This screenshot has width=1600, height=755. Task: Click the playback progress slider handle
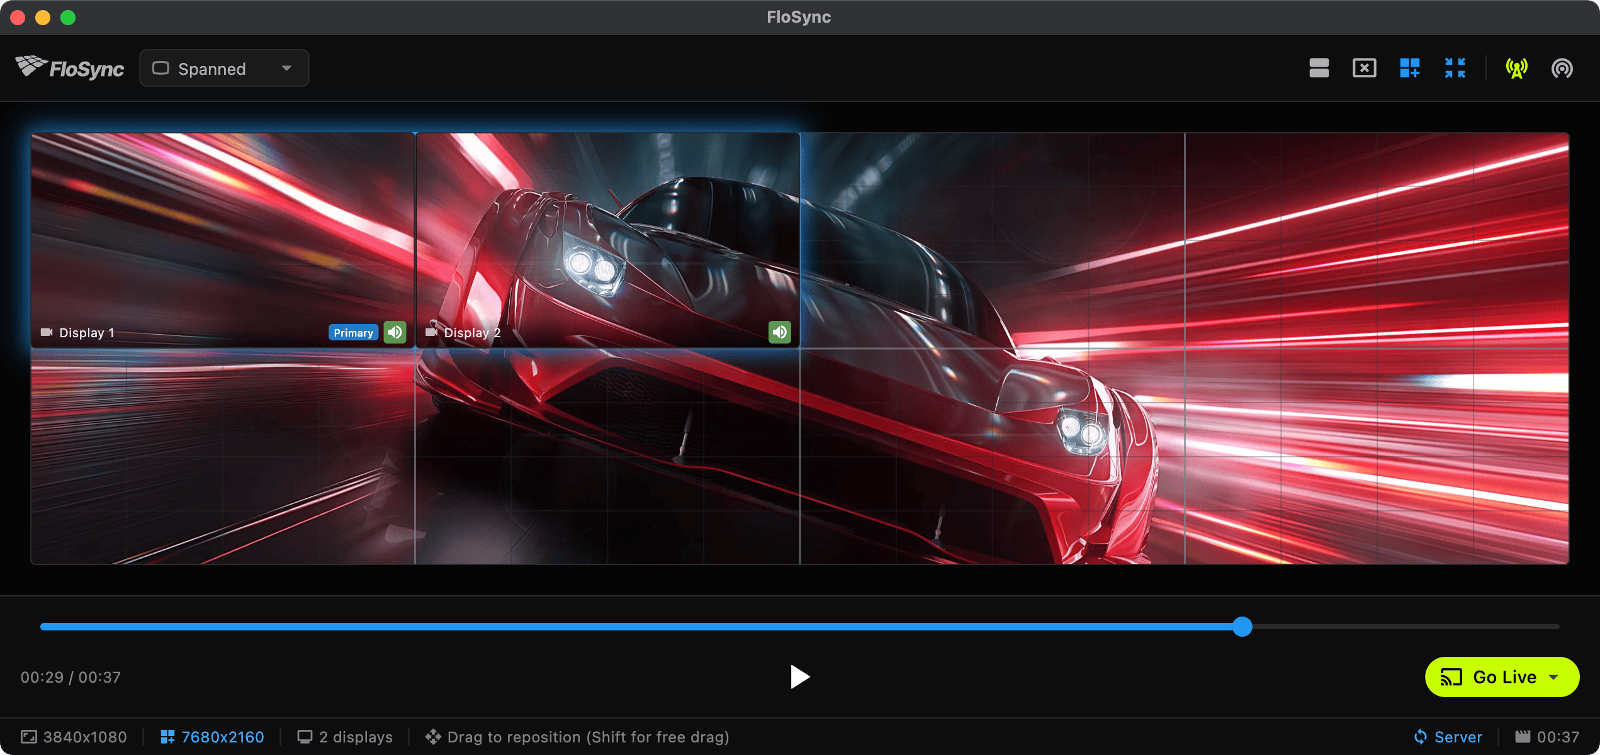[x=1242, y=627]
